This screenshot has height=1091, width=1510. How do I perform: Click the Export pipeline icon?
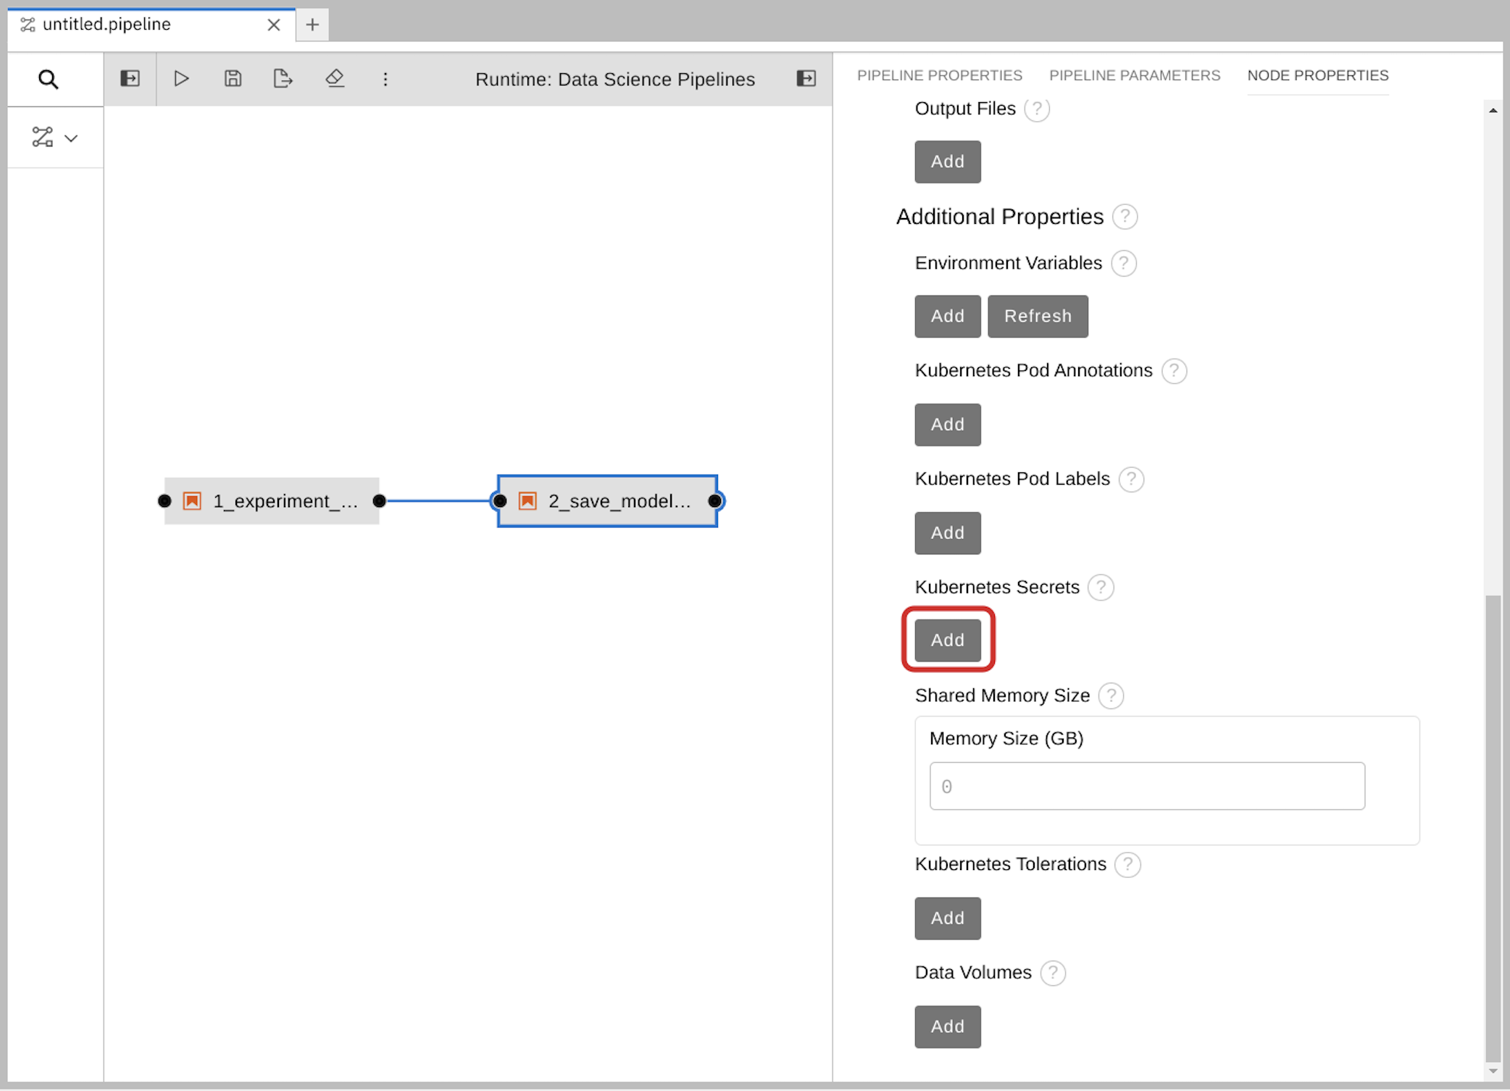click(284, 80)
